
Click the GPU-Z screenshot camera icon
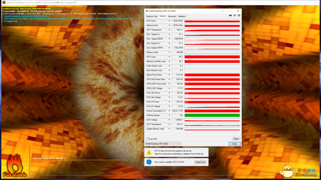pos(230,16)
